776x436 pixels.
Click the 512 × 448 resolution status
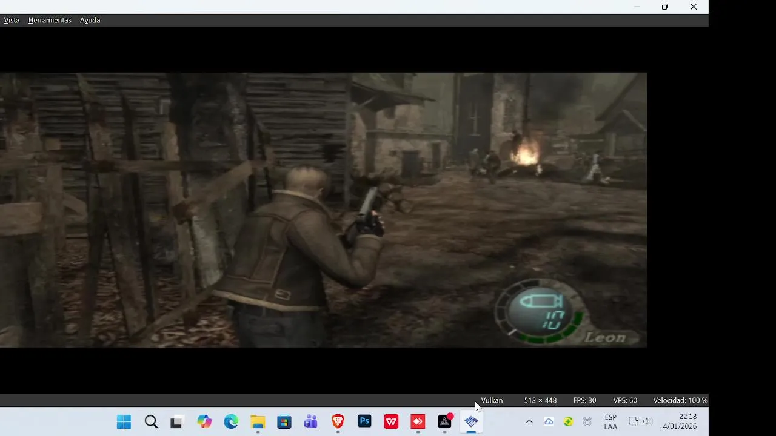540,400
